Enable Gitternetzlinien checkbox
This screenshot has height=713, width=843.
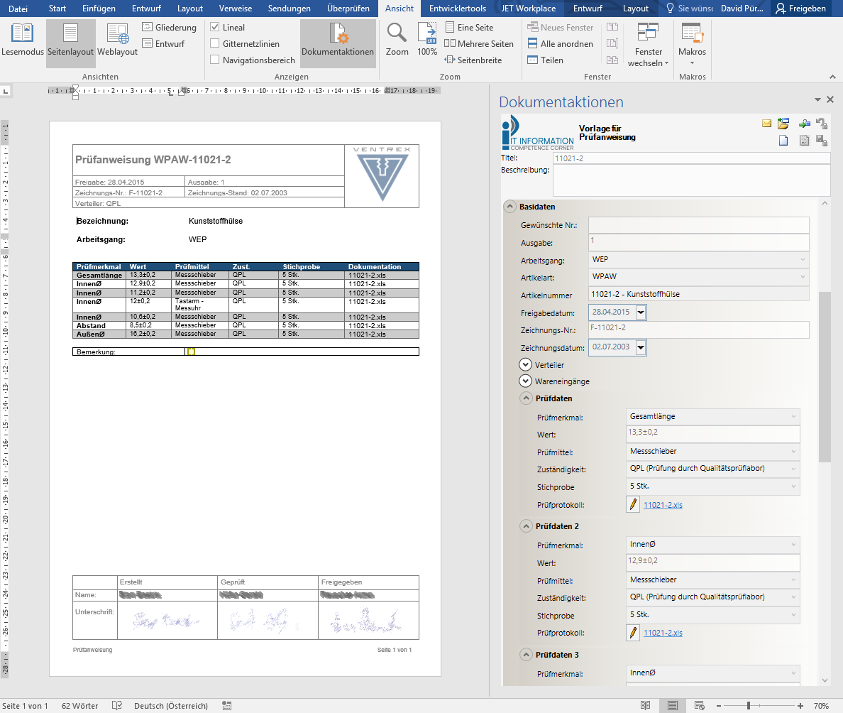tap(215, 43)
